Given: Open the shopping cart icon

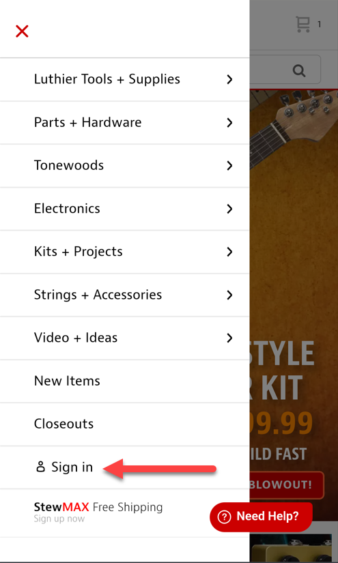Looking at the screenshot, I should (303, 25).
